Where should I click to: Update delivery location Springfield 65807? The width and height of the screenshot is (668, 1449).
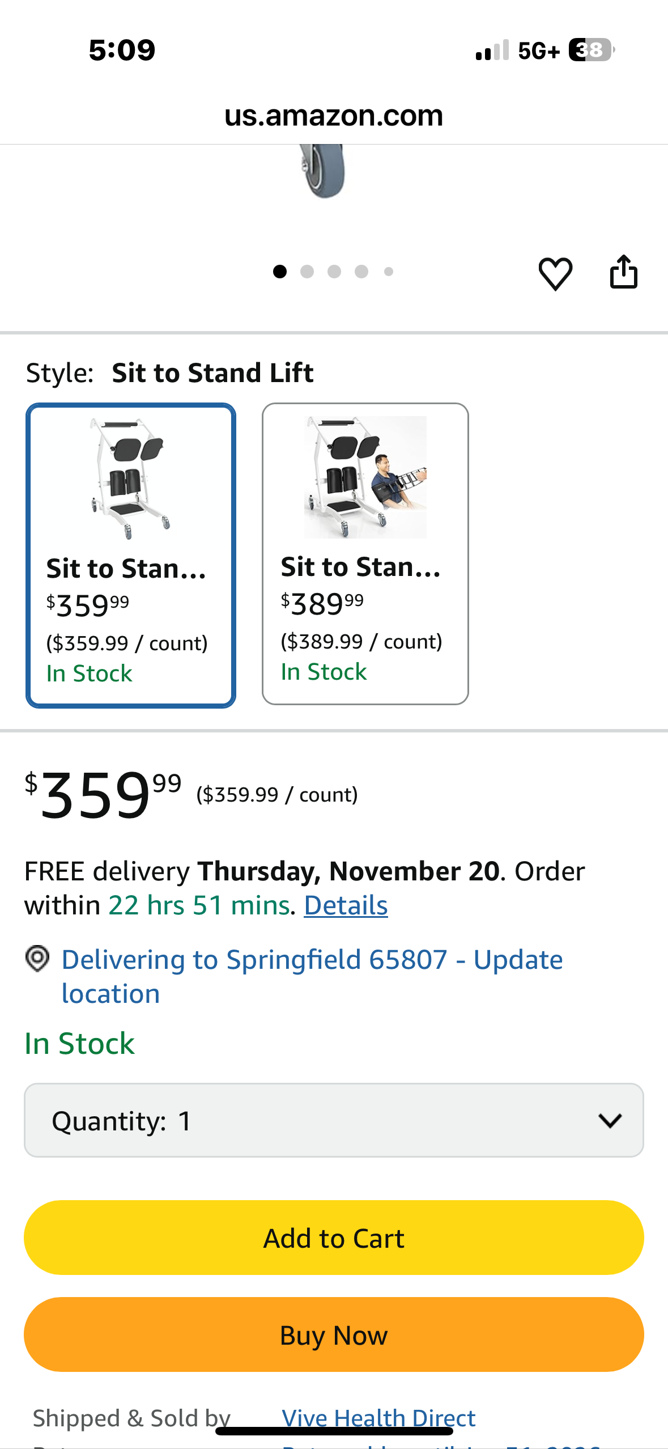[x=312, y=976]
